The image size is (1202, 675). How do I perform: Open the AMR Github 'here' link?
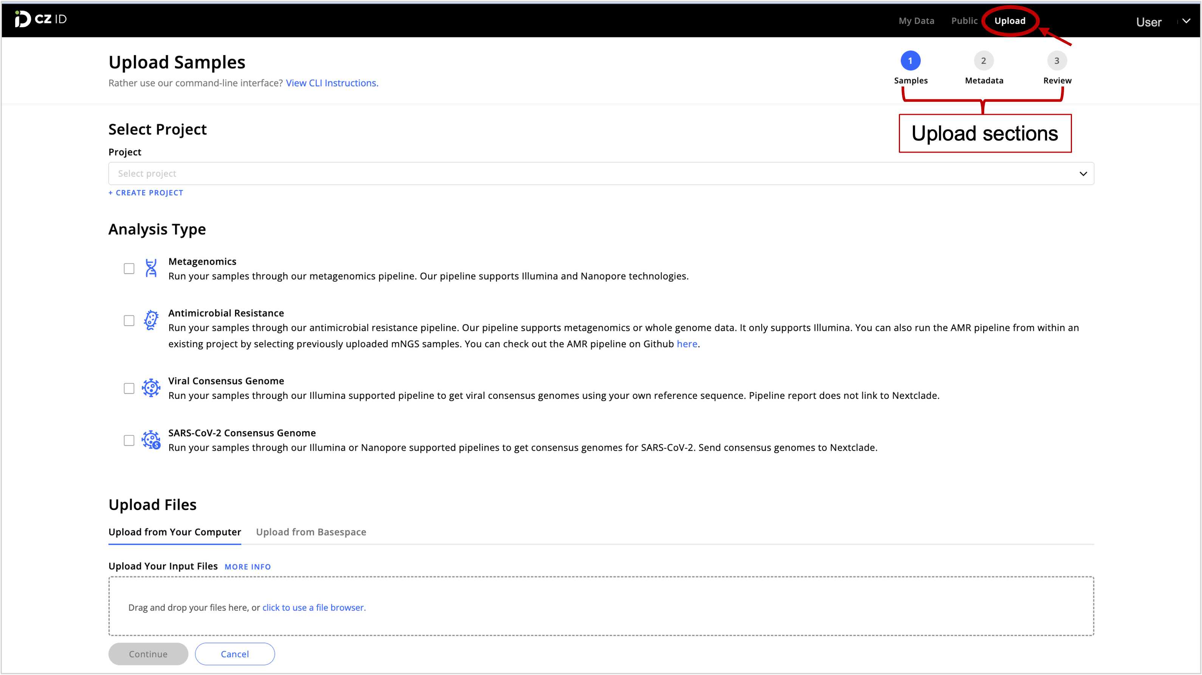[x=687, y=344]
